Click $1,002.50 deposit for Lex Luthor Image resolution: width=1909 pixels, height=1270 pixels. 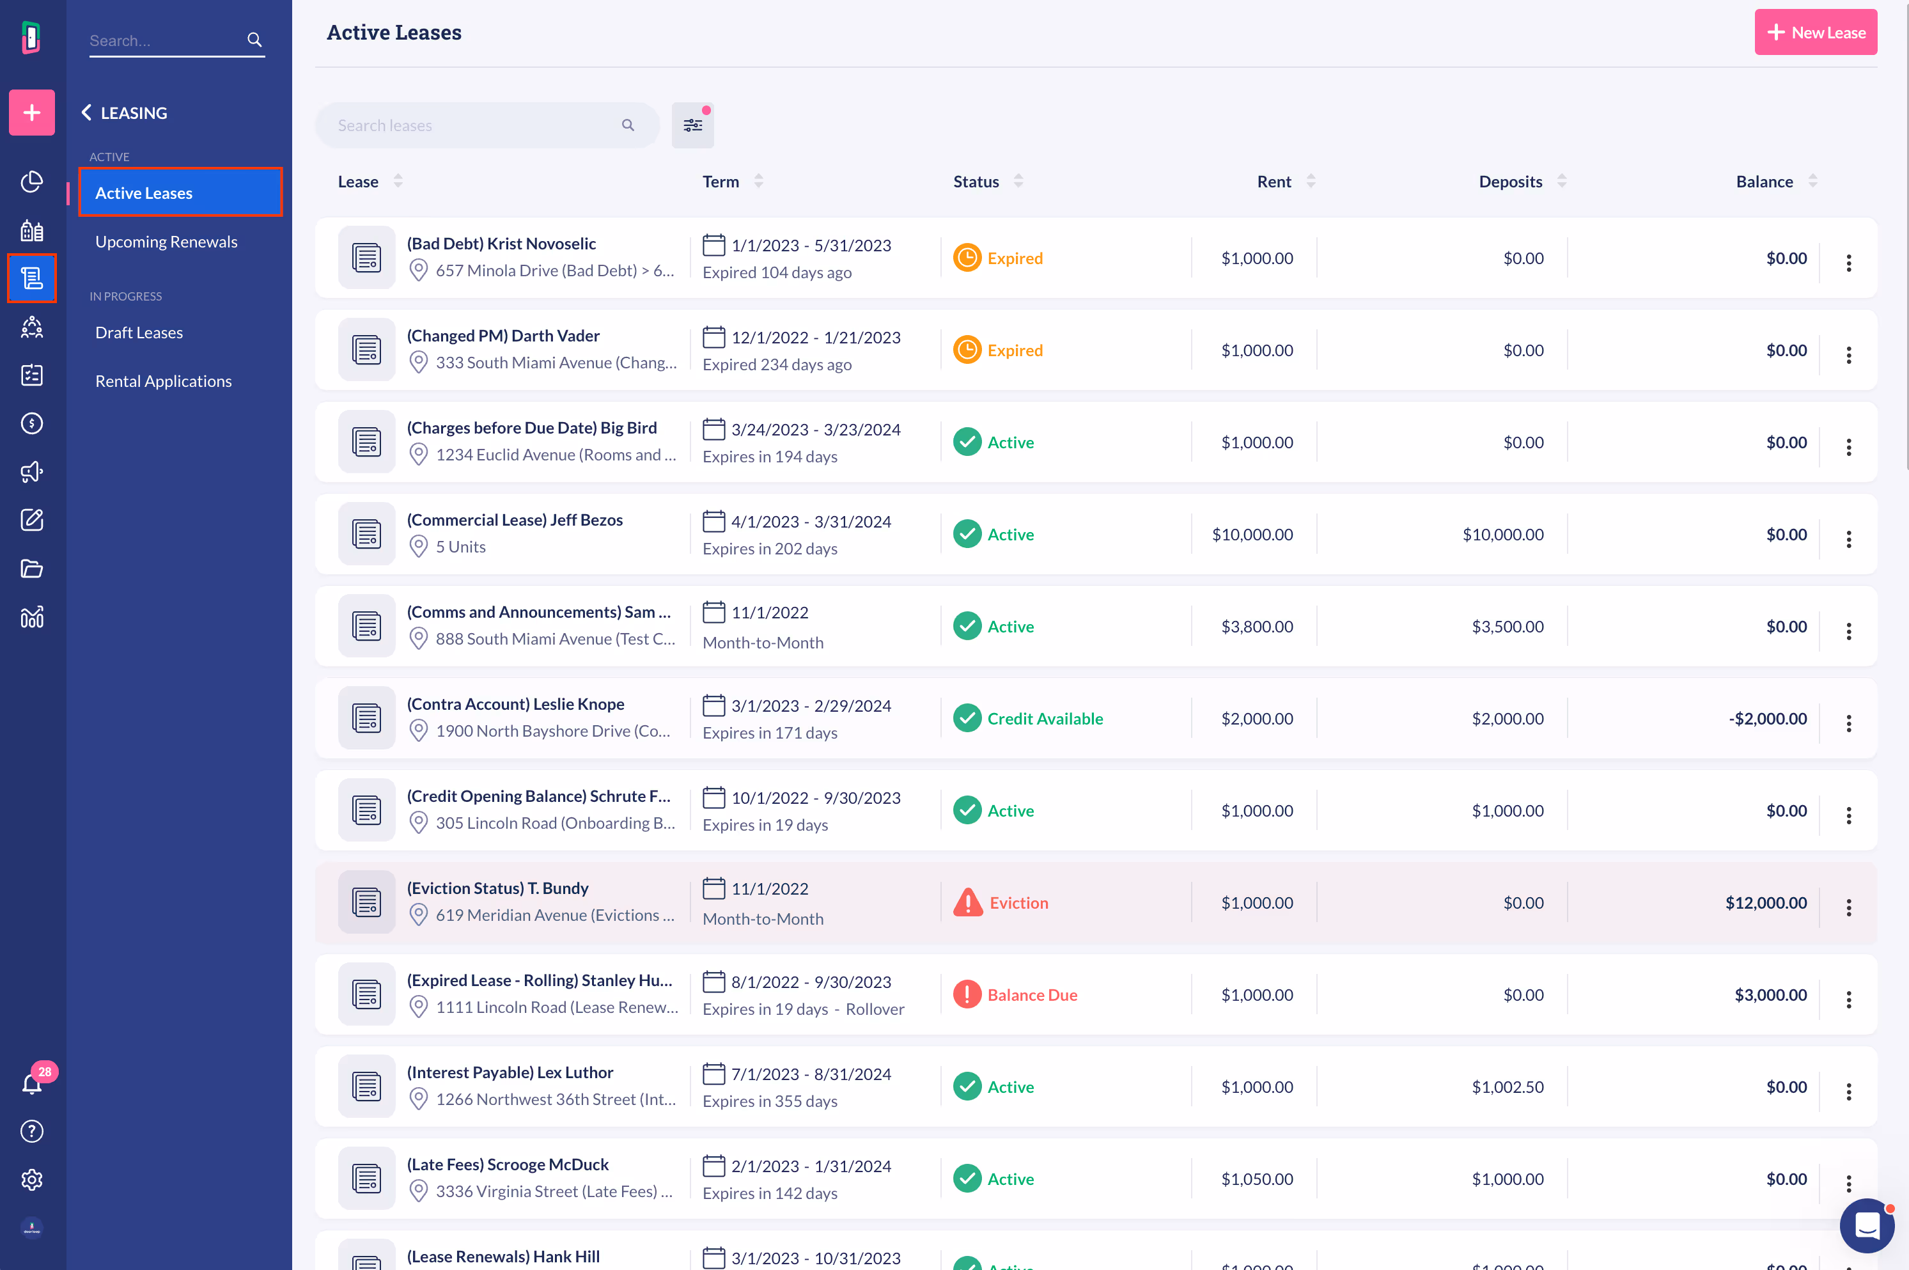(1508, 1087)
